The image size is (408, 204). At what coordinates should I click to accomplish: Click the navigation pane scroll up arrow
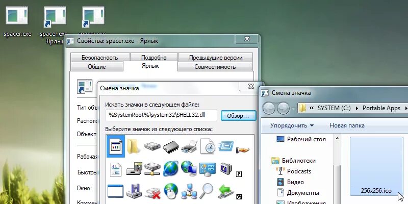point(337,138)
